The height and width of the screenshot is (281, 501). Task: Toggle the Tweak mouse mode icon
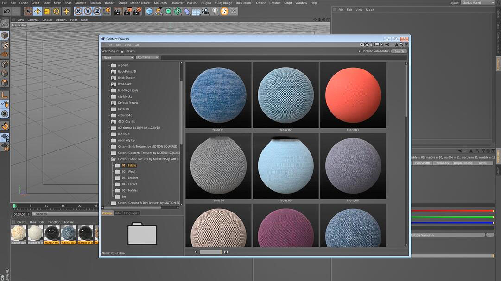(x=5, y=105)
